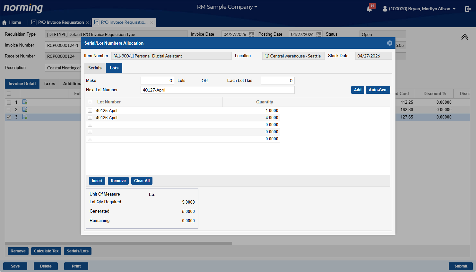Click the Home icon in navigation bar

click(4, 22)
